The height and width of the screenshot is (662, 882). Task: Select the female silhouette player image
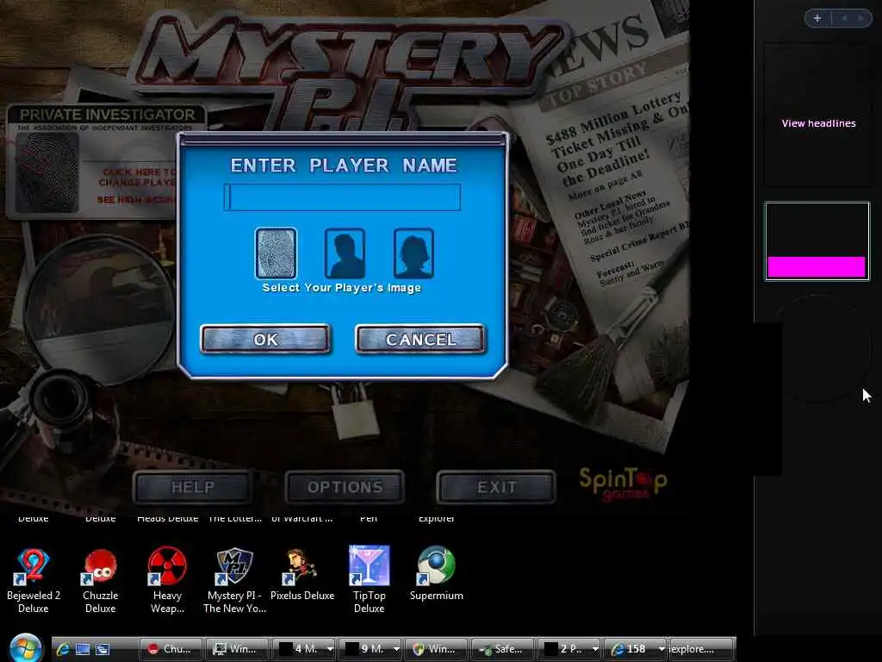(413, 253)
